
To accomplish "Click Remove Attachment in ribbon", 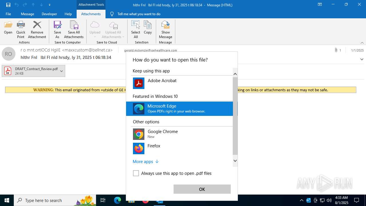I will pyautogui.click(x=37, y=29).
